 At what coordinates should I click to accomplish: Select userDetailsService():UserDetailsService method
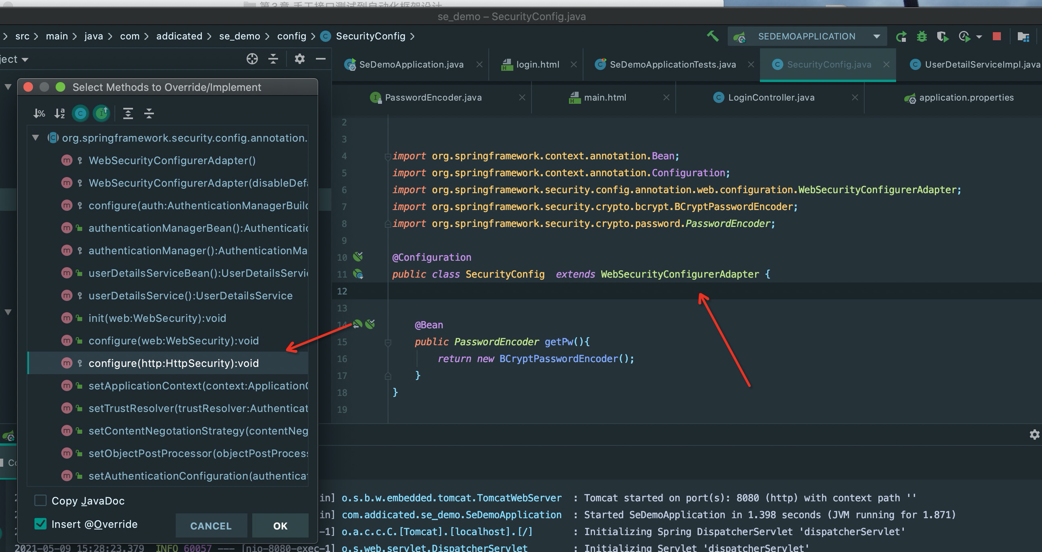(168, 296)
